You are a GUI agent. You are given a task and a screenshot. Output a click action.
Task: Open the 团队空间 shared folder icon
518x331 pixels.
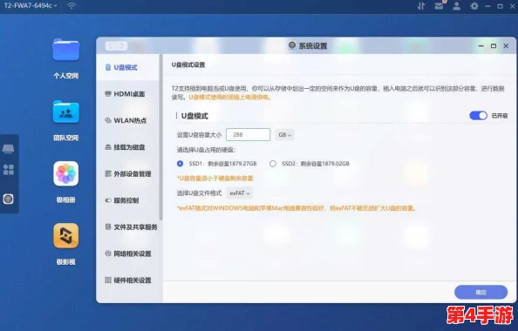point(65,111)
